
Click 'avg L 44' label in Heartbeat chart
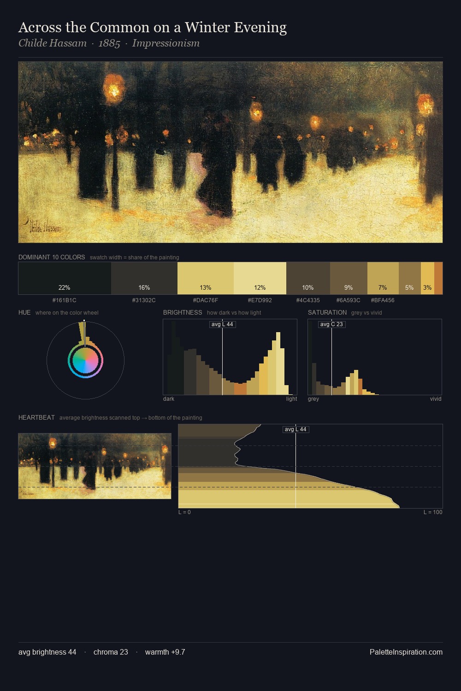tap(296, 429)
